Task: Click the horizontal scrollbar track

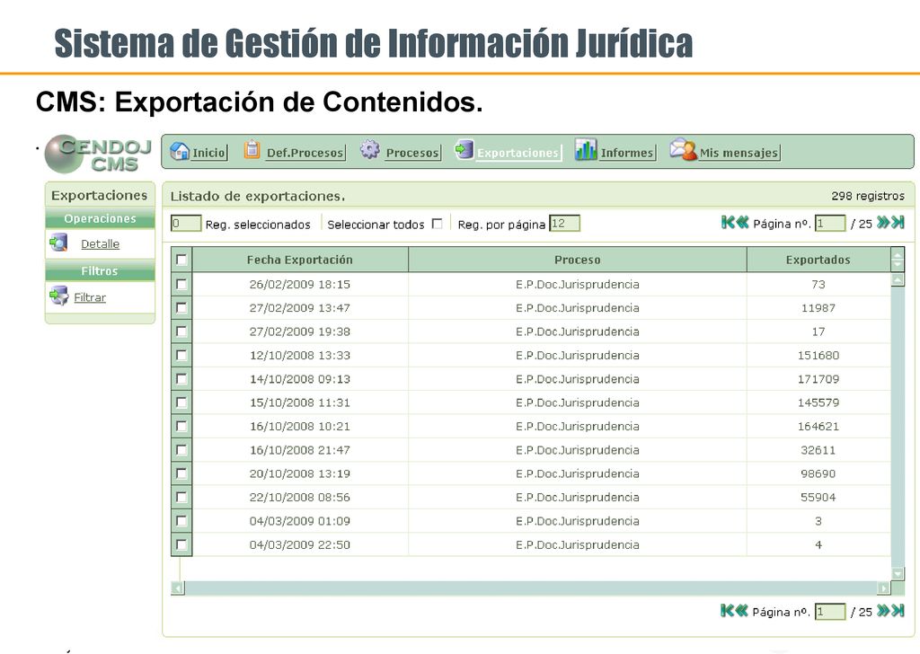Action: pyautogui.click(x=530, y=588)
